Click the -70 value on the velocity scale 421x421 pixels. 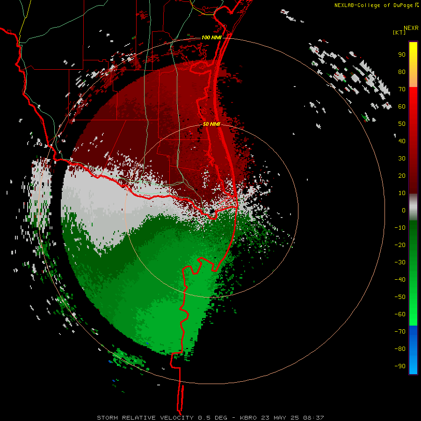coord(400,332)
